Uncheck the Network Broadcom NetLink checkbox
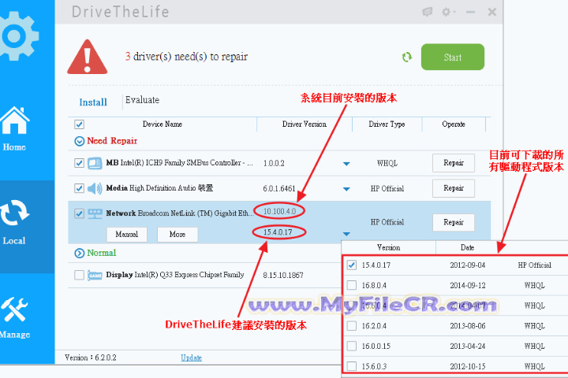The height and width of the screenshot is (378, 568). (80, 213)
